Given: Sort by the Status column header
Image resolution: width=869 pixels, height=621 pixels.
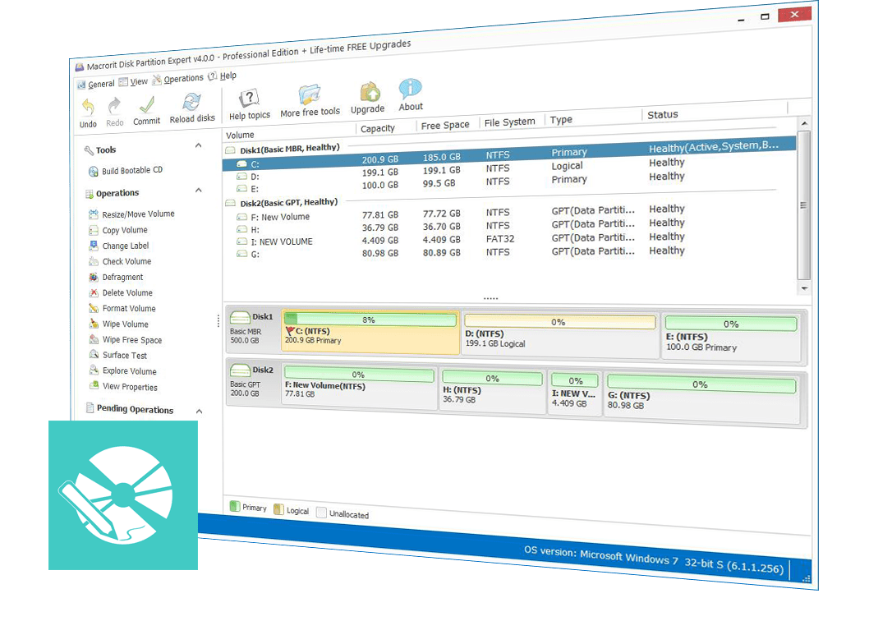Looking at the screenshot, I should click(662, 115).
